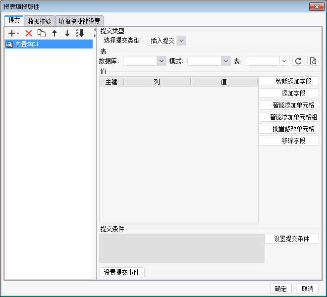
Task: Click right-pointing splitter arrow
Action: (x=95, y=36)
